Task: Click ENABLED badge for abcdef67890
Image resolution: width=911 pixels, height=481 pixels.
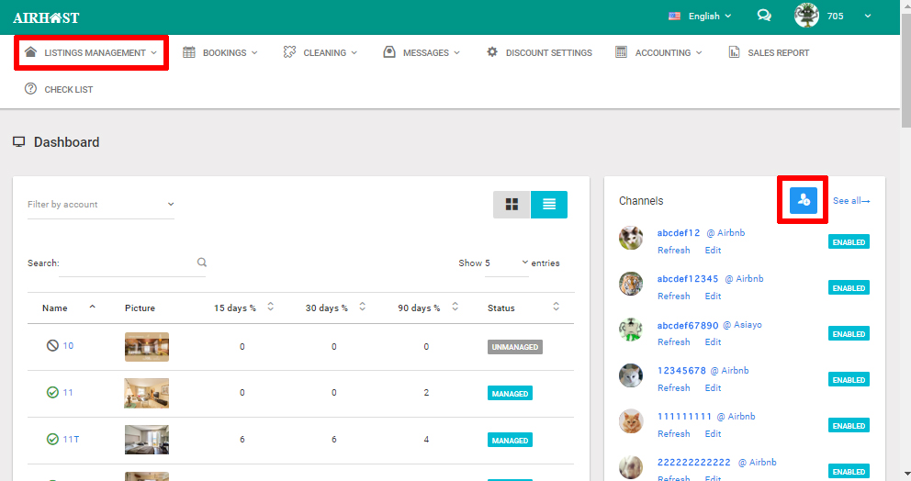Action: [849, 334]
